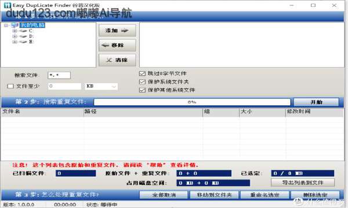The width and height of the screenshot is (348, 208).
Task: Sort results by 大小 column header
Action: click(262, 112)
